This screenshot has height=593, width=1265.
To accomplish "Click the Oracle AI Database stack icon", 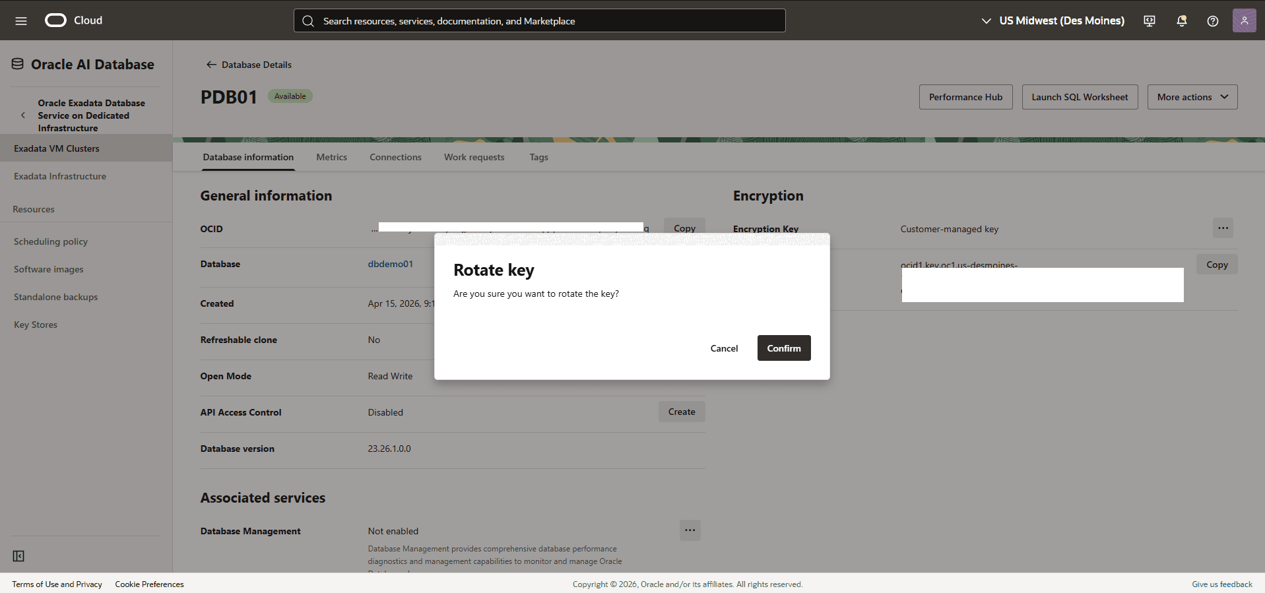I will coord(18,64).
